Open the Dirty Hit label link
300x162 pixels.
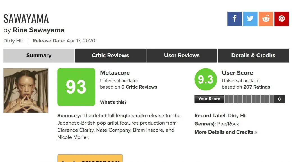[13, 41]
